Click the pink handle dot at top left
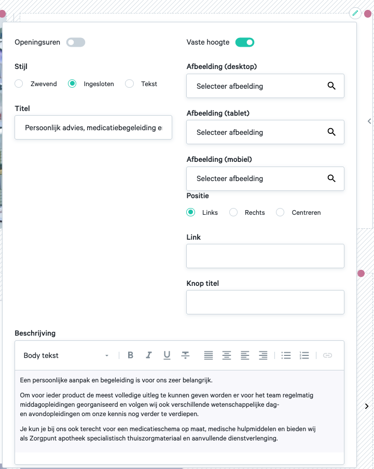 (3, 14)
